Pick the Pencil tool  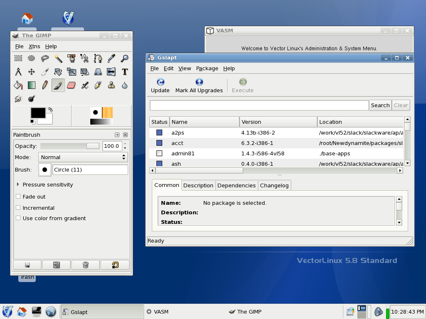click(x=45, y=86)
